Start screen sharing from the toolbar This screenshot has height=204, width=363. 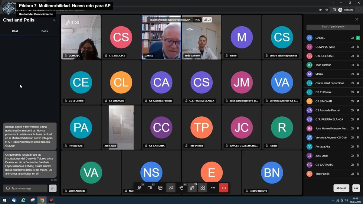160,188
